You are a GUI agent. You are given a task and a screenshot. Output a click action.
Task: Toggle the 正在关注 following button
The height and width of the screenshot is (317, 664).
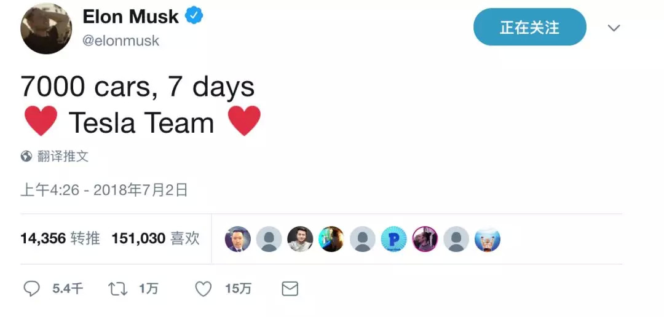(529, 28)
